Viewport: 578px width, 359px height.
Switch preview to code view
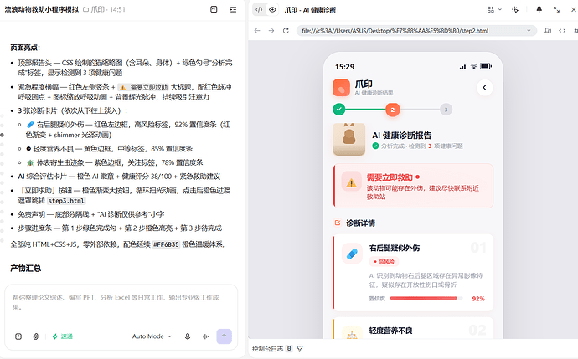coord(259,9)
